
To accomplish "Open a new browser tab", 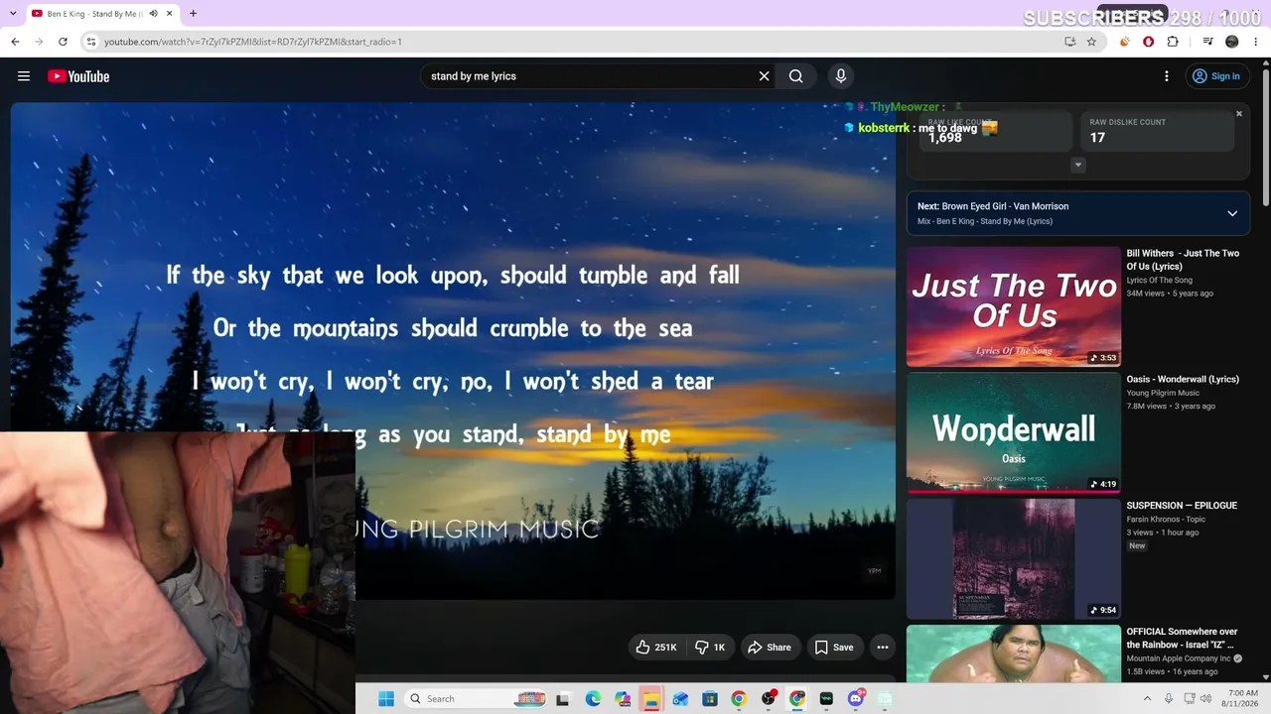I will click(x=193, y=14).
